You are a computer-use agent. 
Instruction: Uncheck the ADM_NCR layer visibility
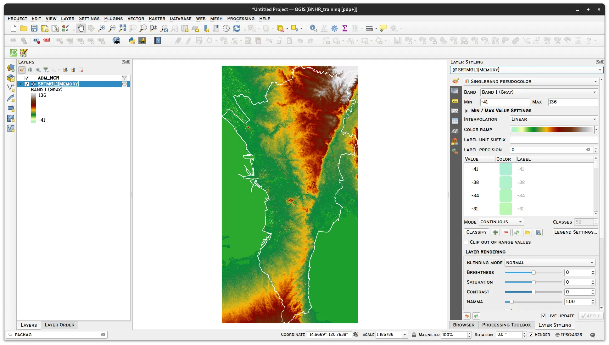(x=27, y=78)
